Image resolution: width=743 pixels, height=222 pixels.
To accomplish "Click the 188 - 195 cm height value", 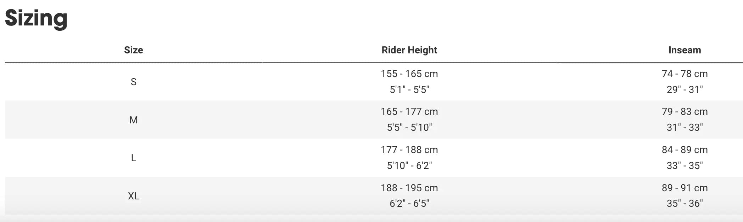I will click(409, 188).
